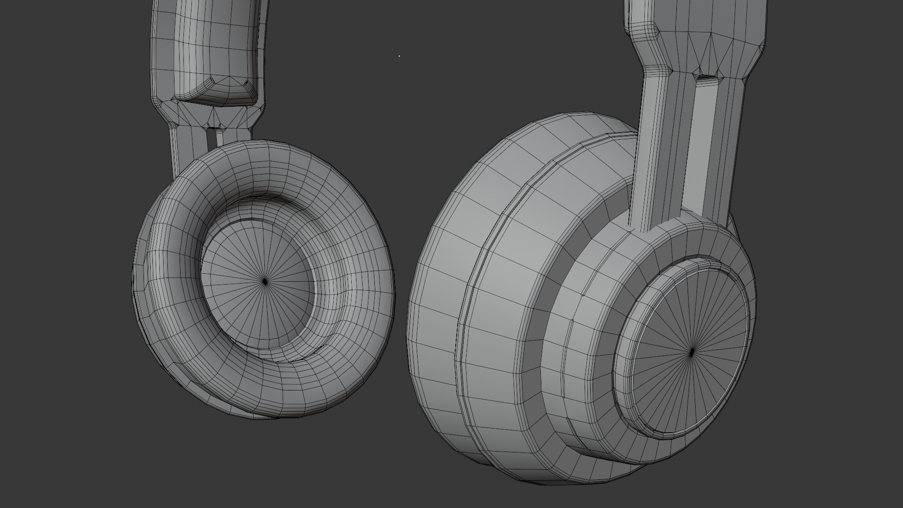Click the orange object origin dot

(399, 56)
